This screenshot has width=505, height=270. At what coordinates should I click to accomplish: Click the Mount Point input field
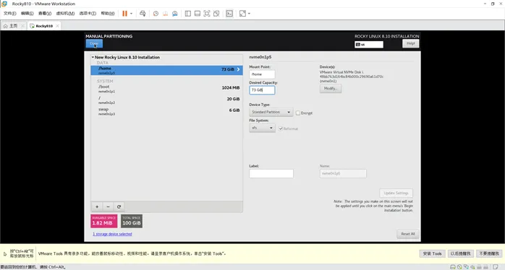point(262,74)
